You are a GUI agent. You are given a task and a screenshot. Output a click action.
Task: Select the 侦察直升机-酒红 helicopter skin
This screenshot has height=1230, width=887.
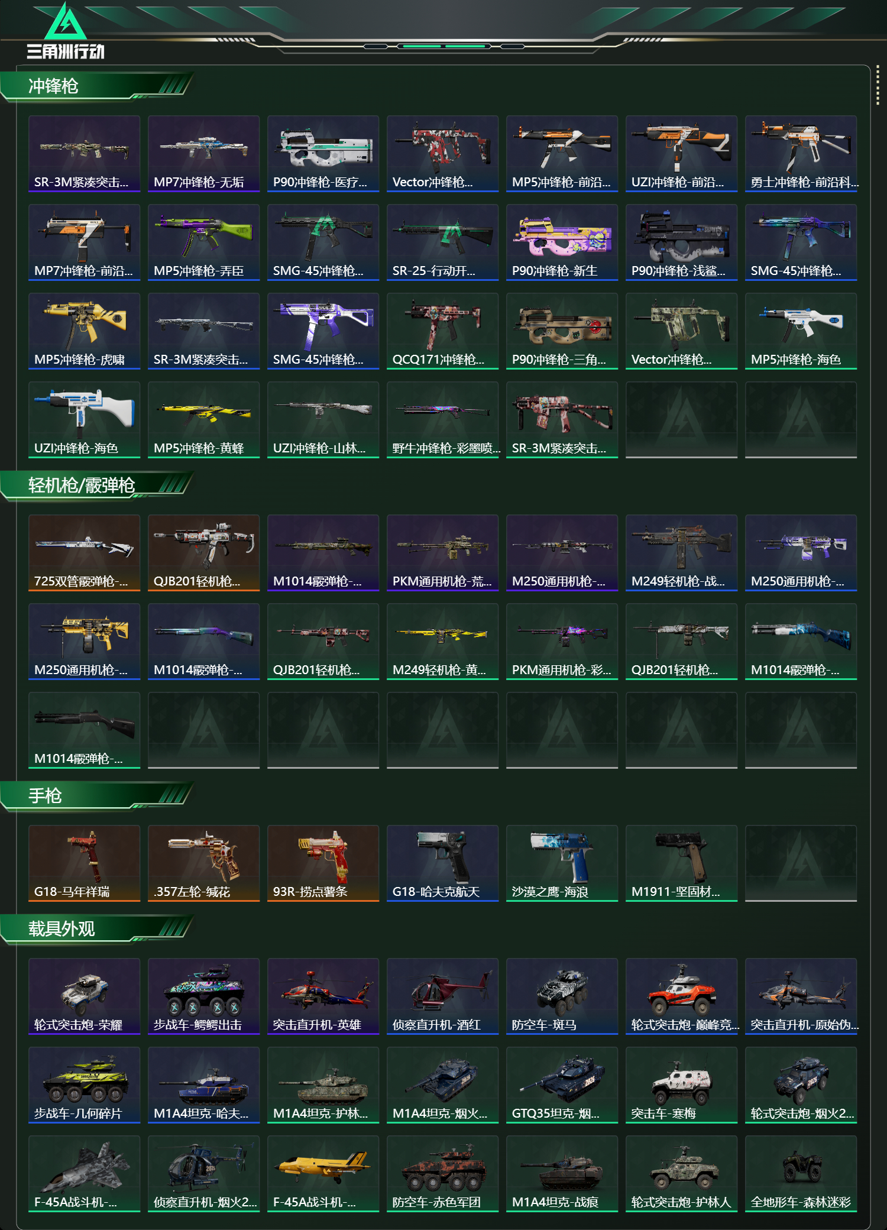pos(442,996)
